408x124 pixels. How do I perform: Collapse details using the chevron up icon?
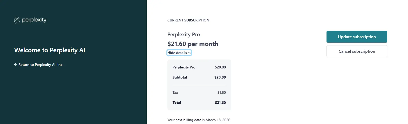[x=189, y=53]
